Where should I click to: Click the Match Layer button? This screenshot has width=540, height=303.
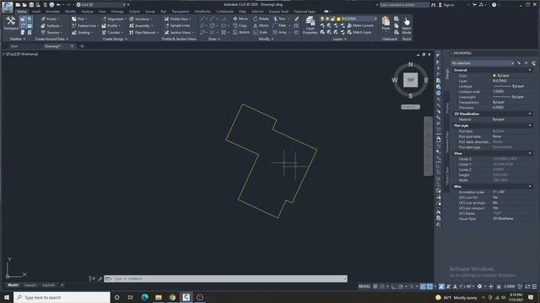359,32
